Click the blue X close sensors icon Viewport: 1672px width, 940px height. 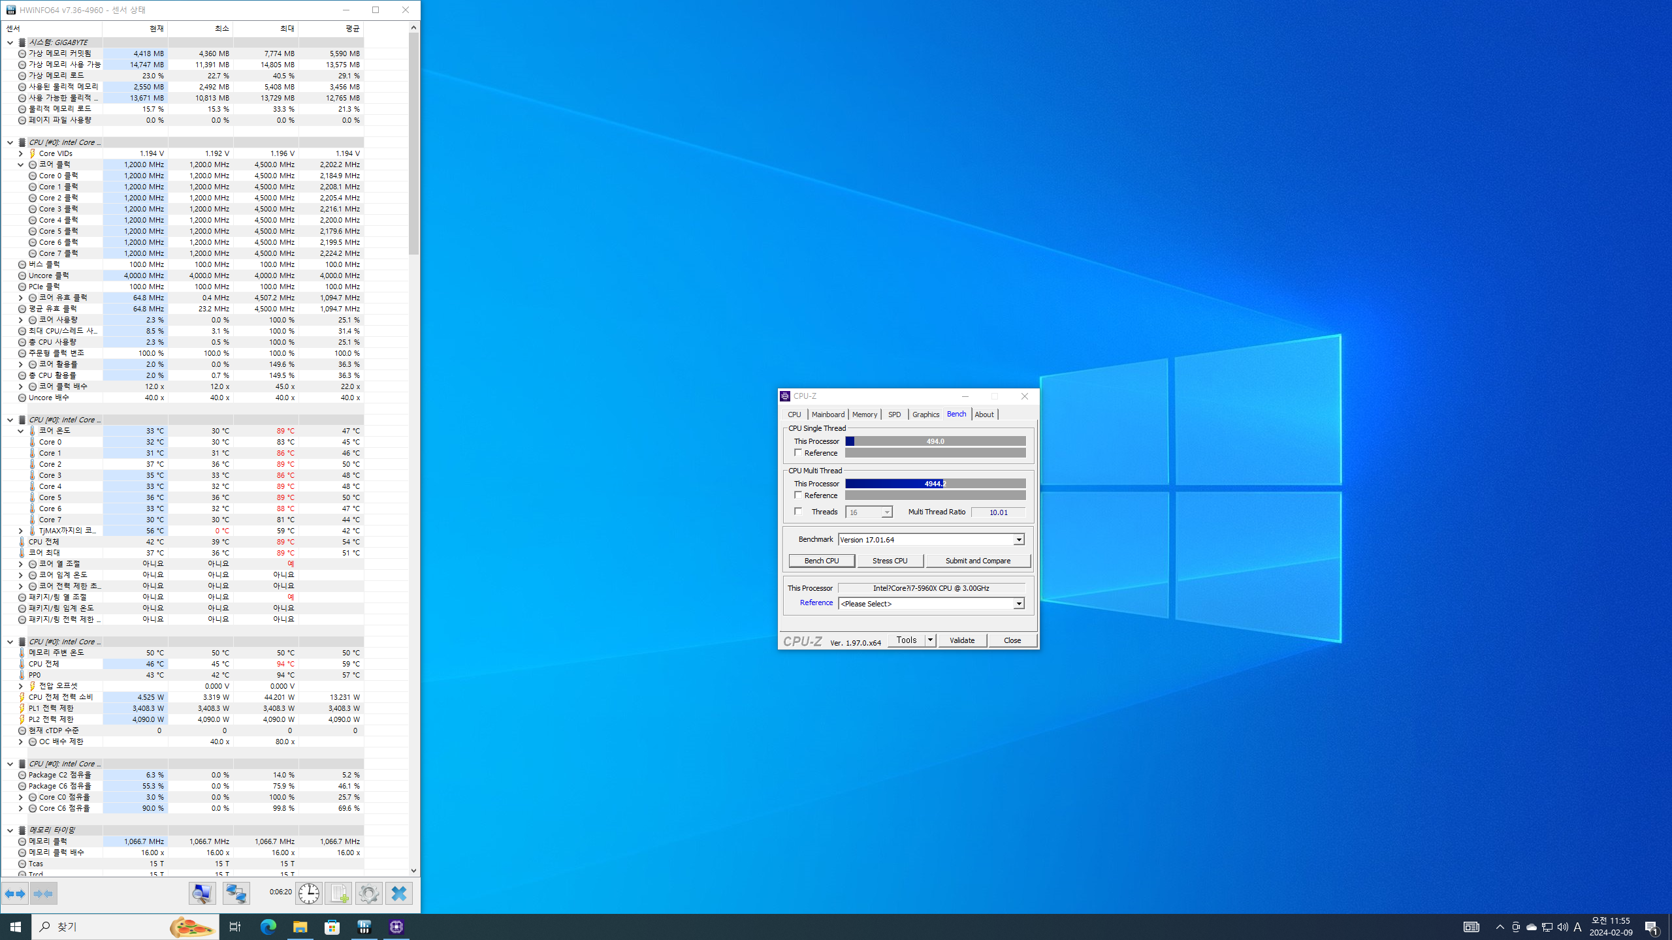(399, 894)
